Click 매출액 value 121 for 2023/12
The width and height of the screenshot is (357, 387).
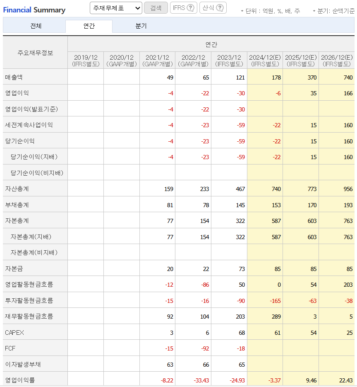pyautogui.click(x=240, y=77)
